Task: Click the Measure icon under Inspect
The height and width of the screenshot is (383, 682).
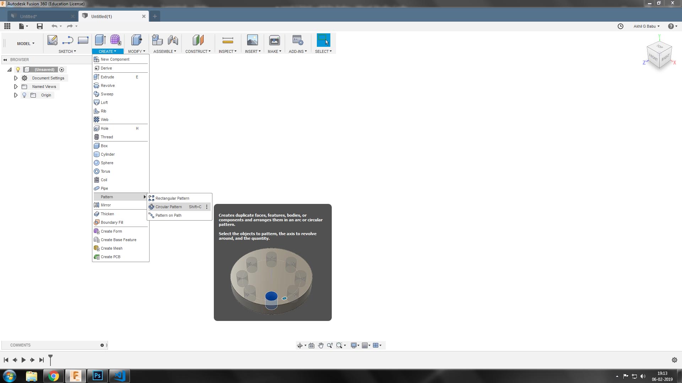Action: click(227, 40)
